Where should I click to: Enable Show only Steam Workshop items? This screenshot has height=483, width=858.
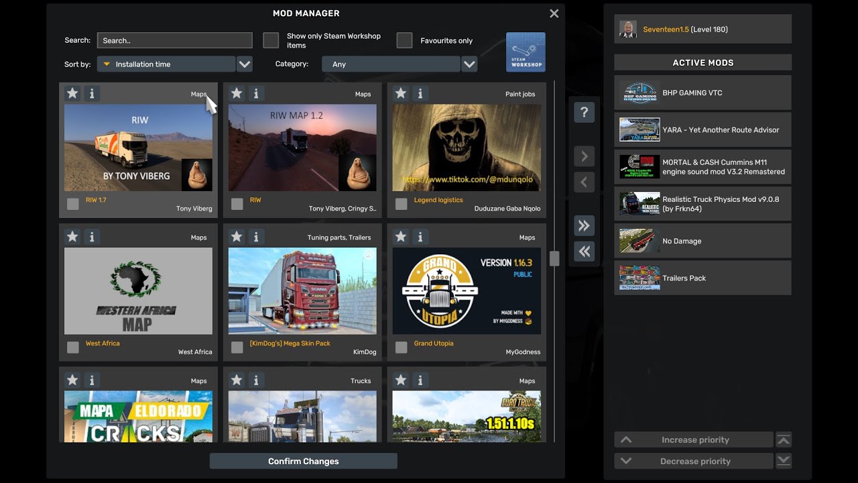tap(271, 40)
